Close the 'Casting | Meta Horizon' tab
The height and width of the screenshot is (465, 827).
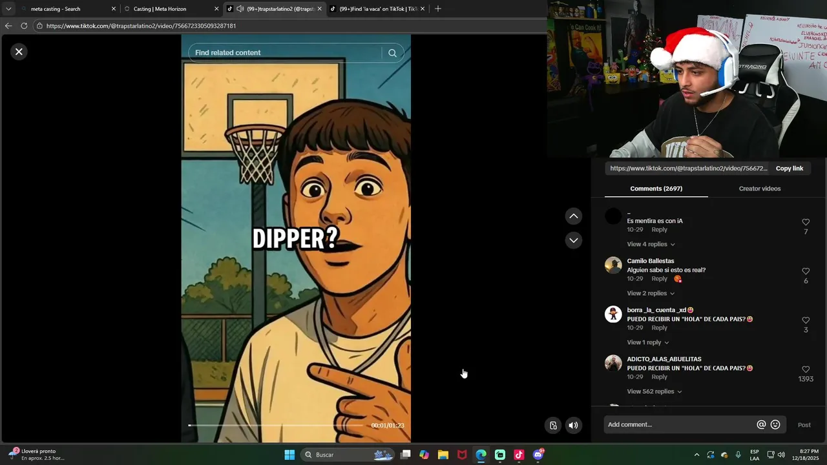click(x=216, y=9)
